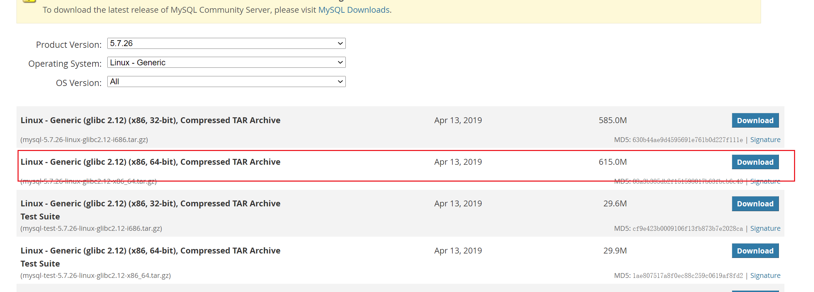Image resolution: width=814 pixels, height=292 pixels.
Task: Click the MD5 hash starting with cf9e423b
Action: point(688,229)
